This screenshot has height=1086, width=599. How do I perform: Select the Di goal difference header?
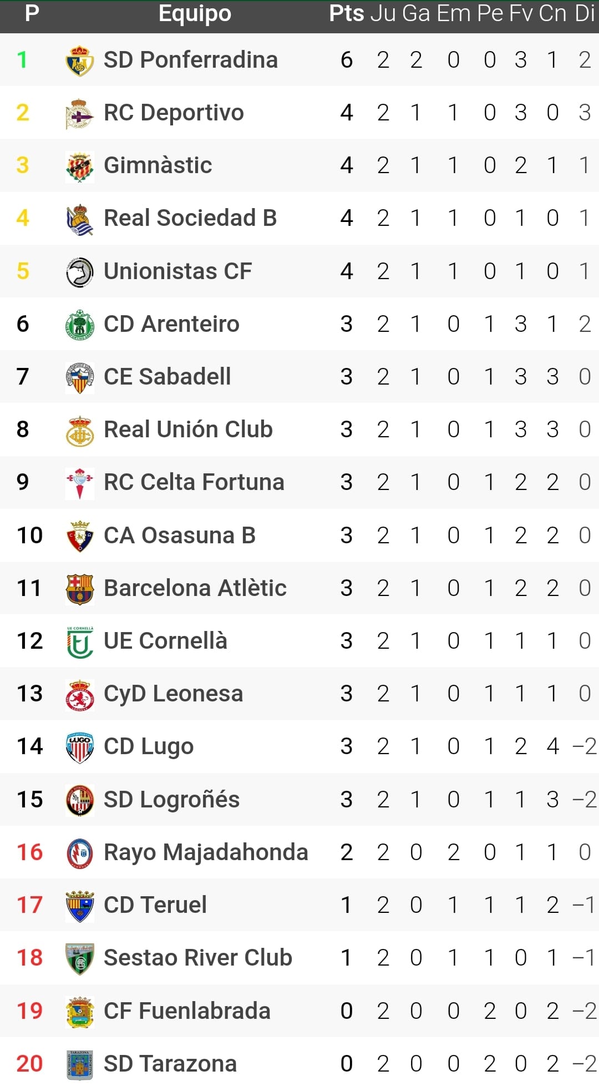[585, 14]
